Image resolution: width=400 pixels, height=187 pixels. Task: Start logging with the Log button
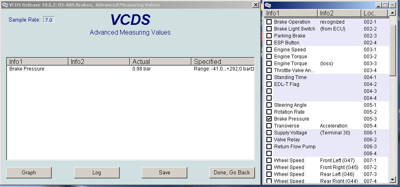coord(97,172)
